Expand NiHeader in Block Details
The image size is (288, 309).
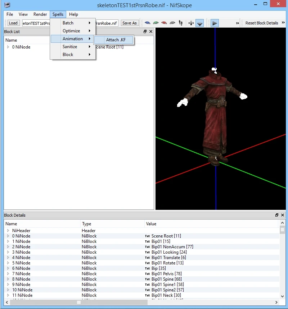tap(8, 230)
